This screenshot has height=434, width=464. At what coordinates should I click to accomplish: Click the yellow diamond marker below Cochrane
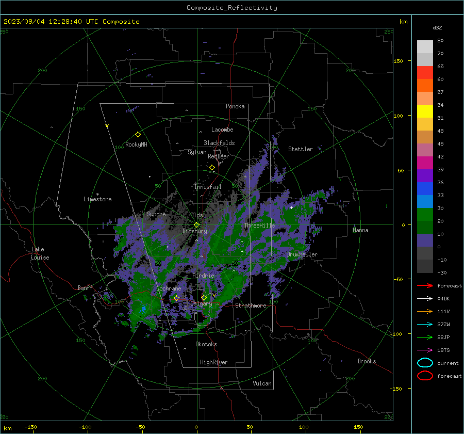[176, 298]
